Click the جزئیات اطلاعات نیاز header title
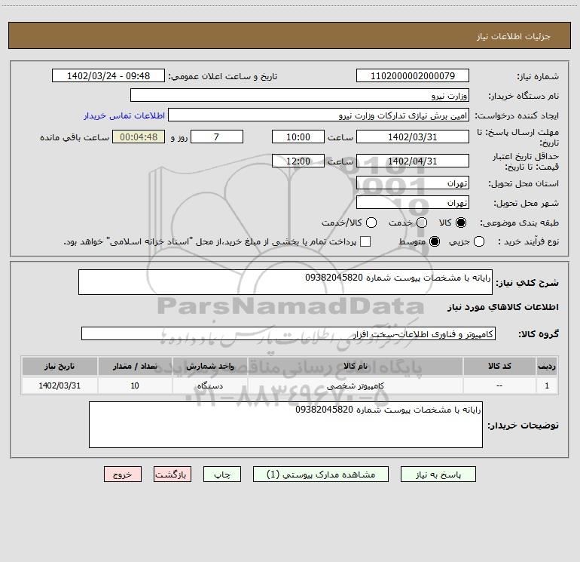The width and height of the screenshot is (580, 562). pos(514,36)
